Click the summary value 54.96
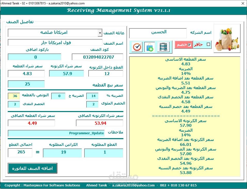This screenshot has width=247, height=189. pos(186,163)
